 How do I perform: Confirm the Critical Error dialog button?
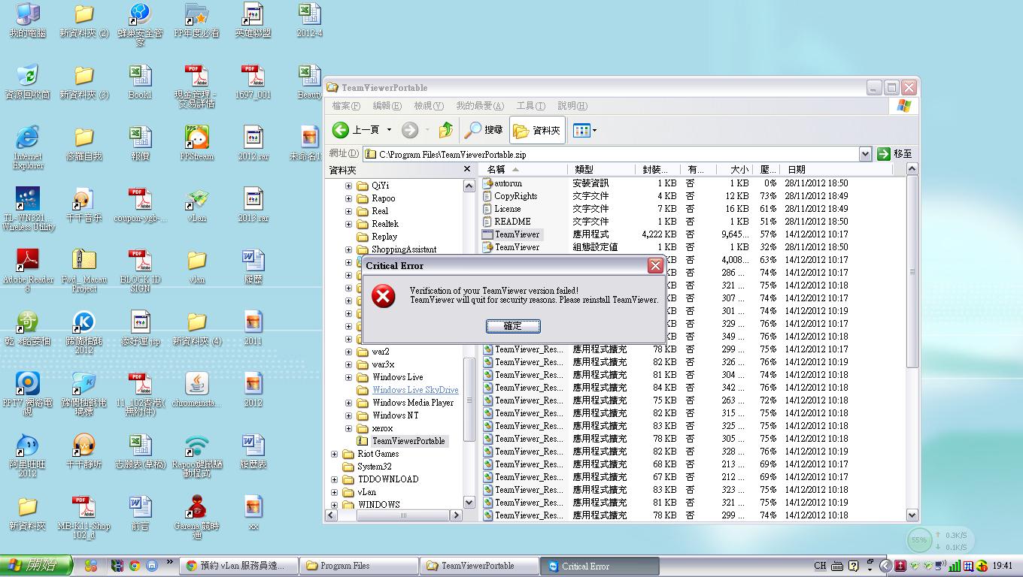[x=512, y=326]
